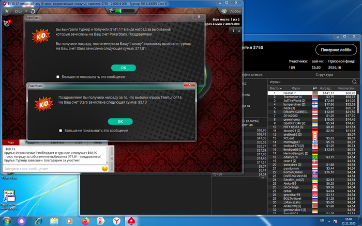Select player row greenhoma
Viewport: 362px width, 226px height.
(x=312, y=120)
